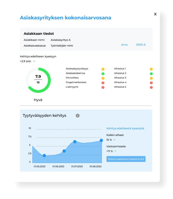
Task: Click the Ongelmatilanteet label
Action: [76, 82]
